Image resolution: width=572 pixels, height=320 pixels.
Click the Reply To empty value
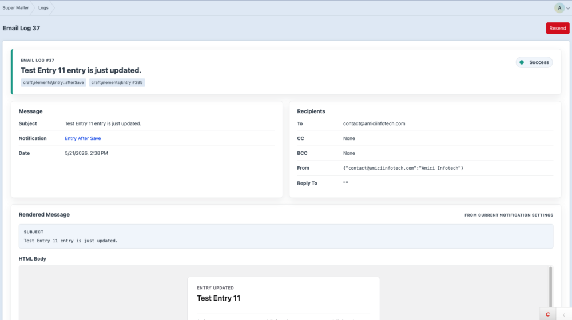(x=345, y=182)
